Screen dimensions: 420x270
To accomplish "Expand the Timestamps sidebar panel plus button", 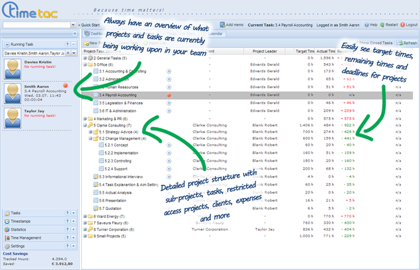I will pos(74,221).
